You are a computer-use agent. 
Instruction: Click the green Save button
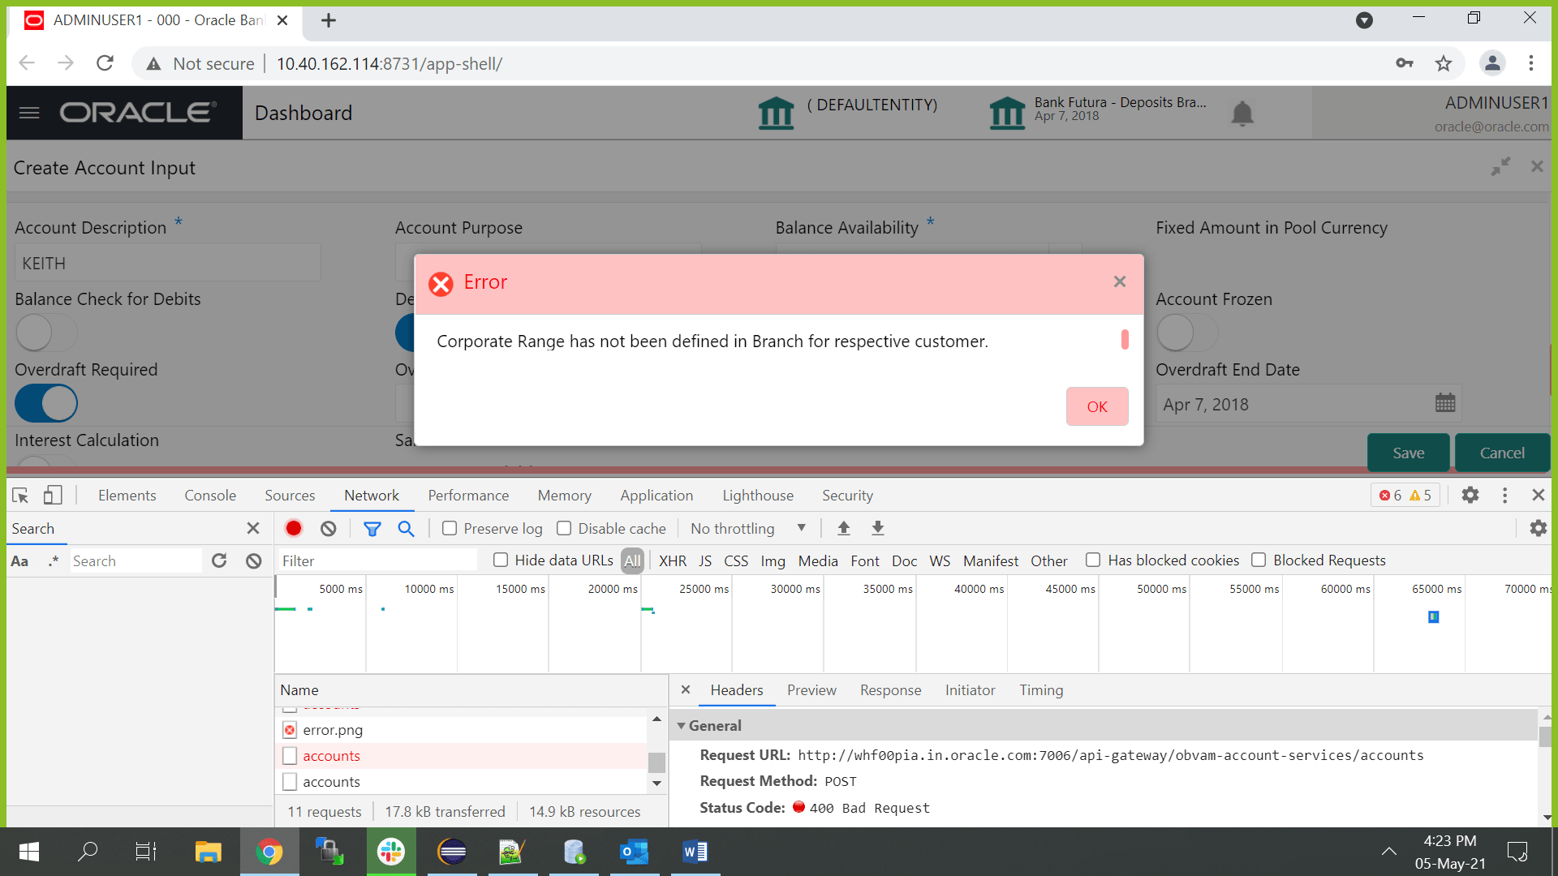[x=1408, y=453]
